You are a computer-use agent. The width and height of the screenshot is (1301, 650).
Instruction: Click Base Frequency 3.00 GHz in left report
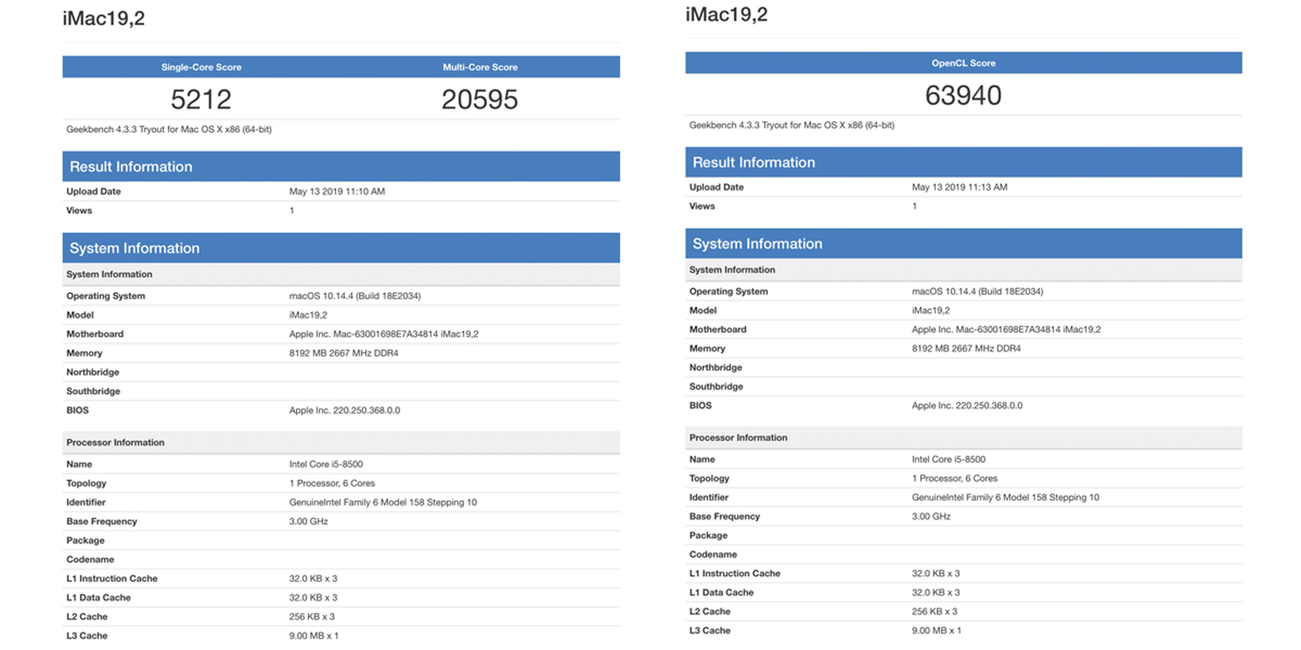(x=308, y=521)
